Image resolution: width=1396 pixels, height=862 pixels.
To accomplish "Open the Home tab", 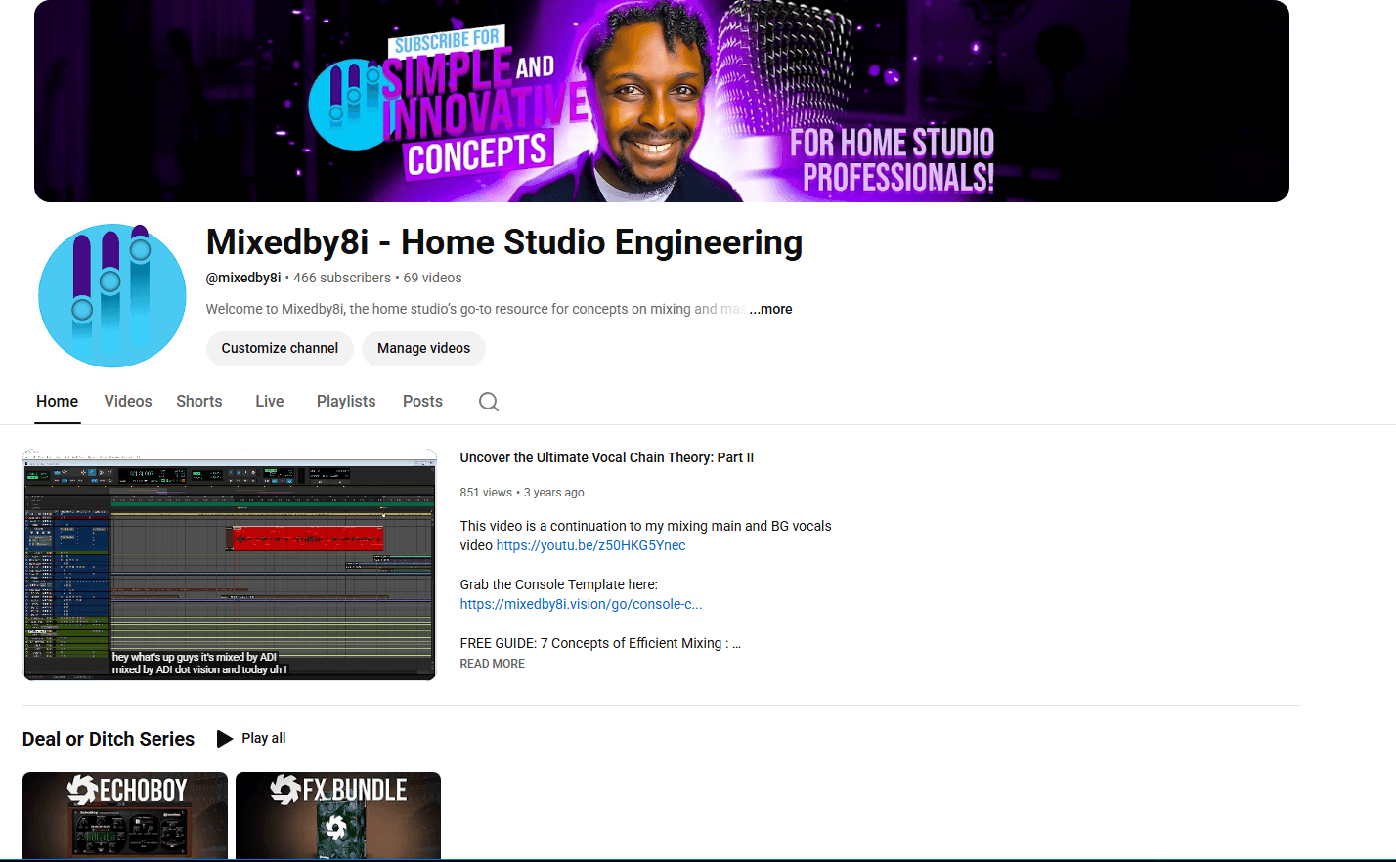I will (x=58, y=402).
